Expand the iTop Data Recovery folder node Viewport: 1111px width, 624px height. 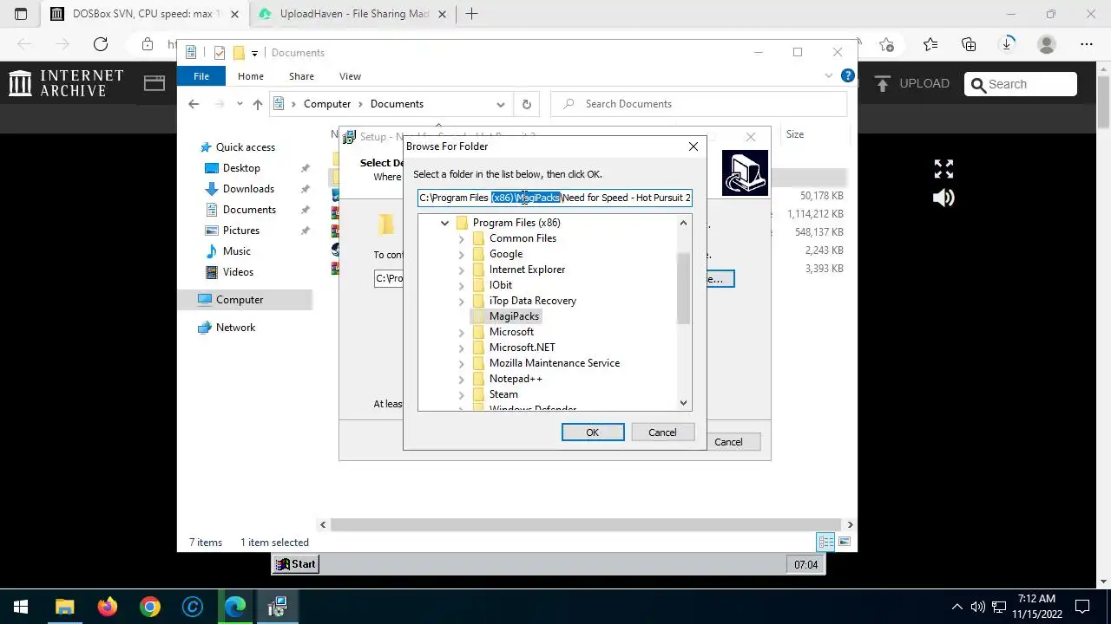click(x=462, y=301)
